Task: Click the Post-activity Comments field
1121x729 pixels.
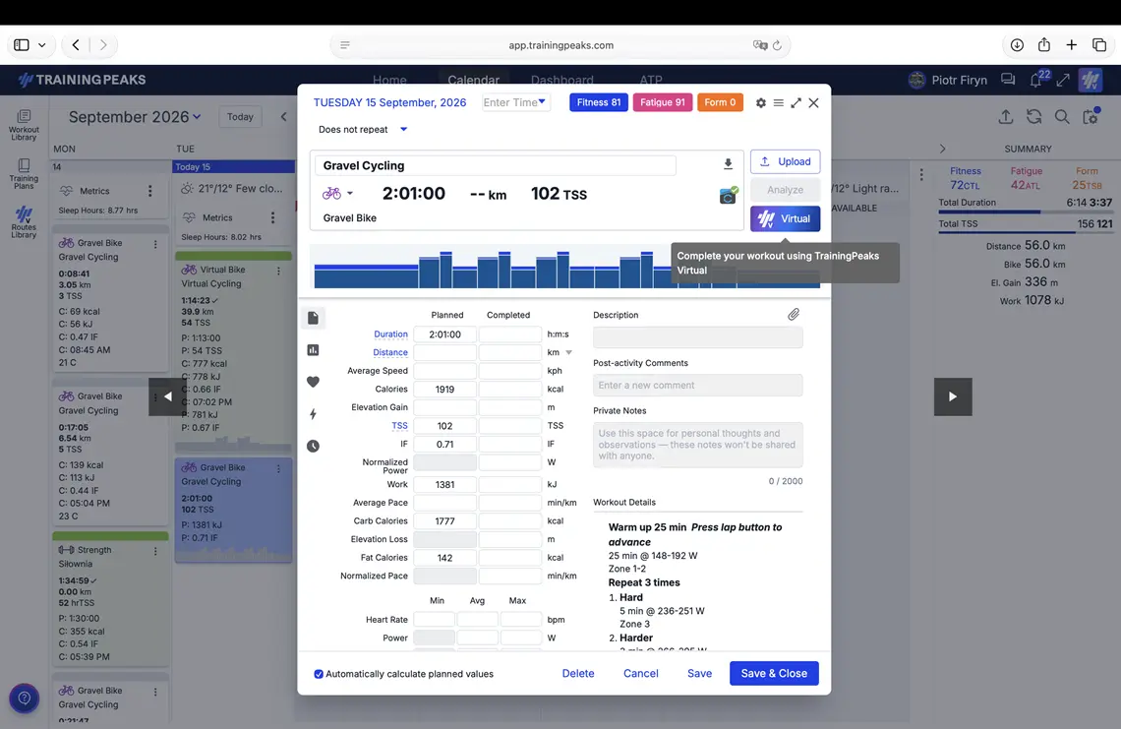Action: coord(698,385)
